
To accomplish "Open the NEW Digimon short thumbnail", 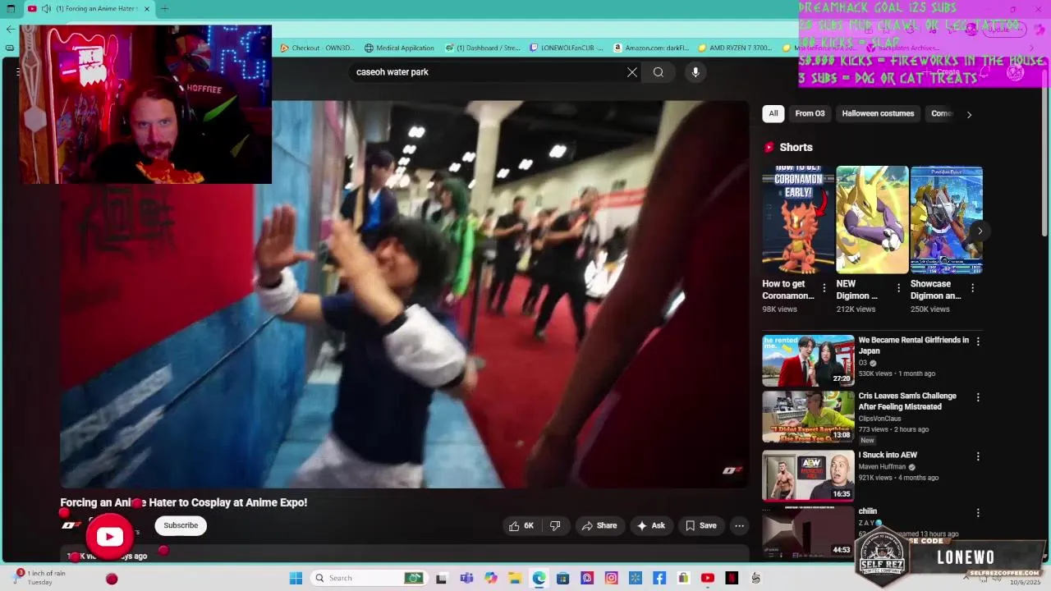I will click(872, 220).
